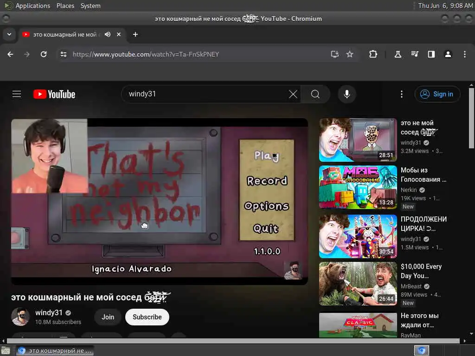View site information icon in address bar
Image resolution: width=475 pixels, height=356 pixels.
click(63, 54)
